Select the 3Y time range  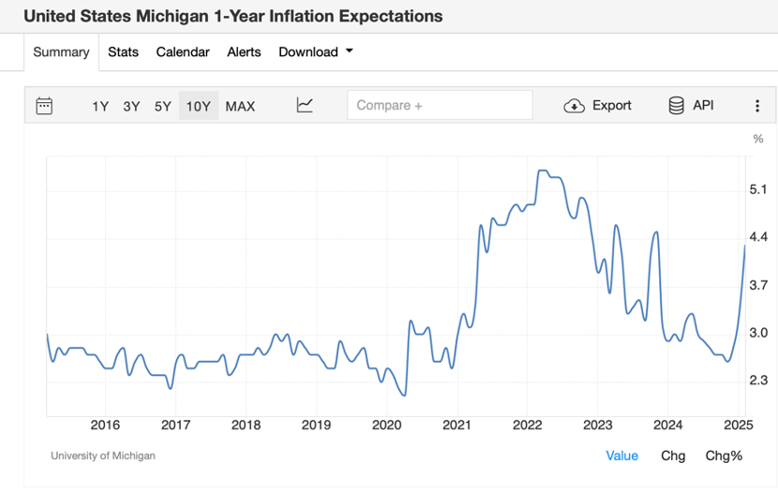point(131,106)
